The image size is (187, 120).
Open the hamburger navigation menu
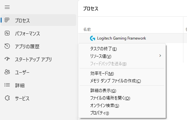tap(7, 7)
